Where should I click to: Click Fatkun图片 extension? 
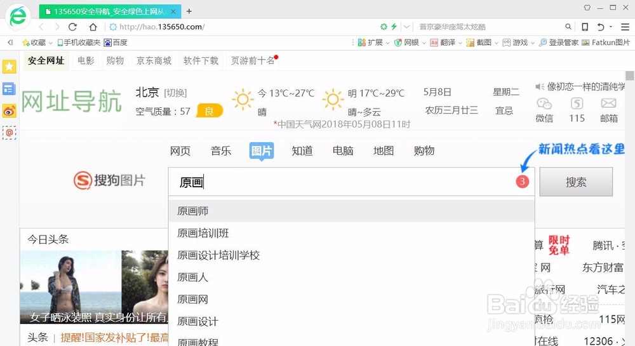pos(606,43)
